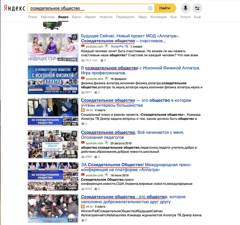Viewport: 240px width, 225px height.
Task: Click the collection icon on the 02:52 video thumbnail
Action: (74, 101)
